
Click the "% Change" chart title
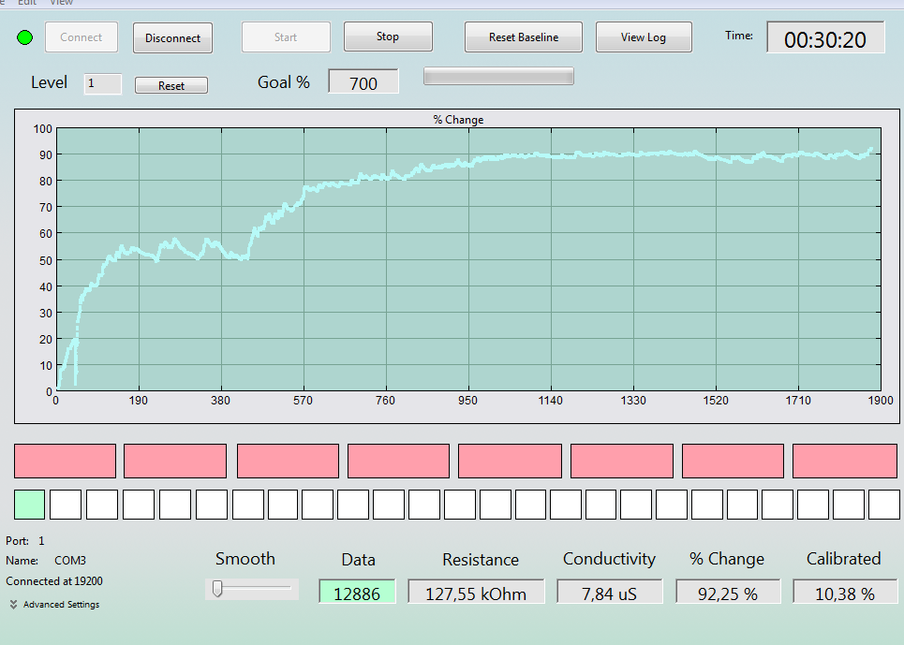[x=458, y=120]
